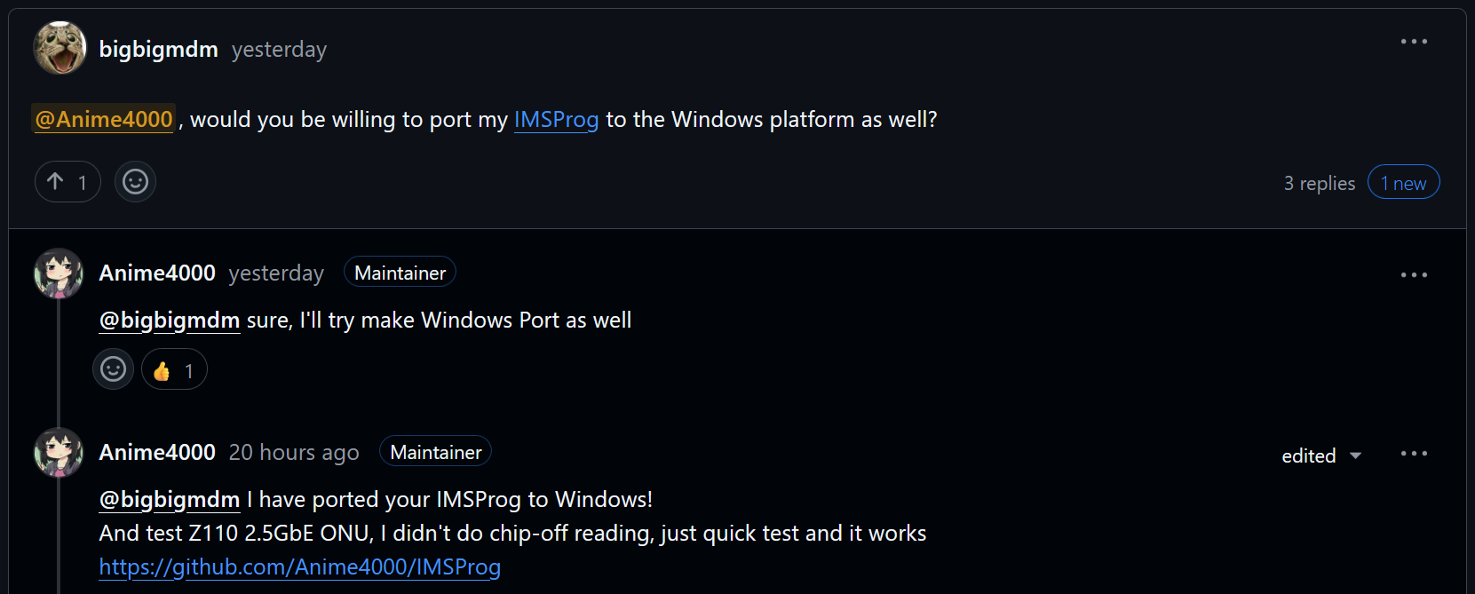Image resolution: width=1475 pixels, height=594 pixels.
Task: Open options menu on bigbigmdm's comment
Action: (x=1414, y=41)
